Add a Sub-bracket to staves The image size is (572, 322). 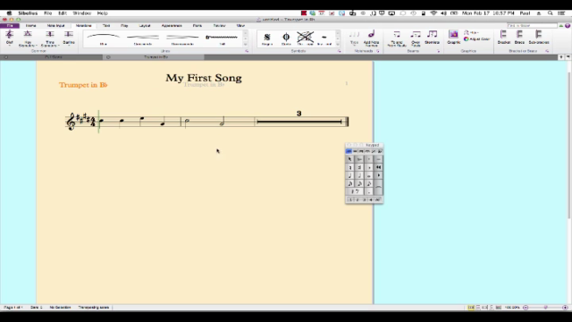(x=539, y=38)
